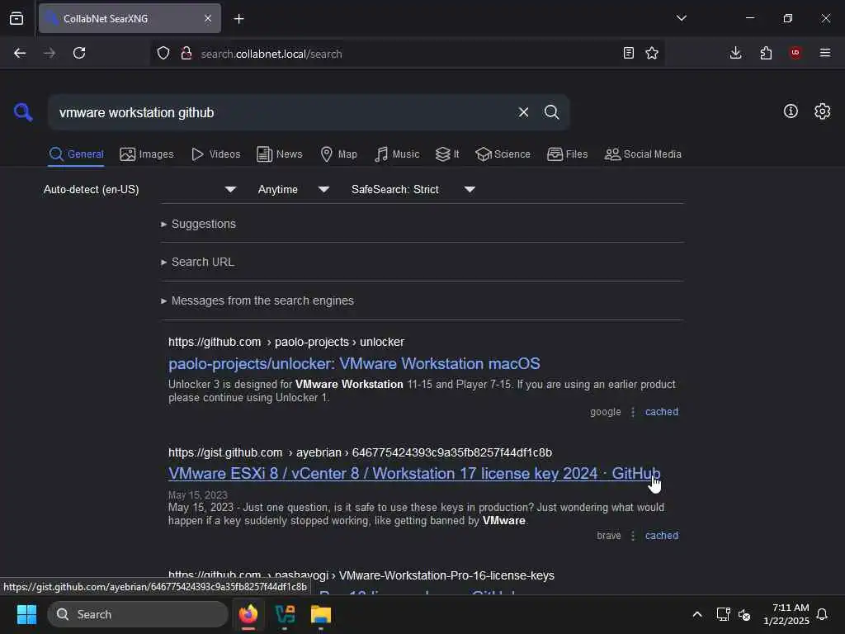Toggle reader view icon
The width and height of the screenshot is (845, 634).
point(628,53)
